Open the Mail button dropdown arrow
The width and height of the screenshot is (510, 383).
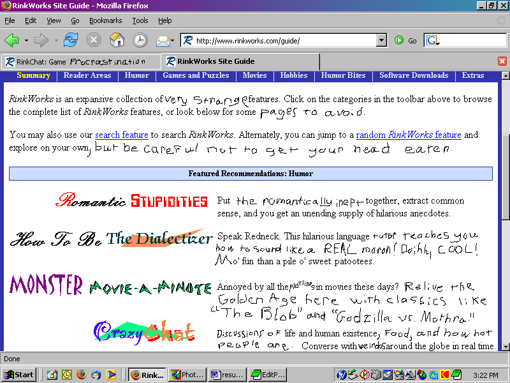pos(172,41)
